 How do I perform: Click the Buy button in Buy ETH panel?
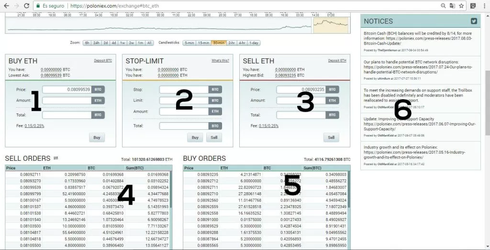pyautogui.click(x=97, y=137)
